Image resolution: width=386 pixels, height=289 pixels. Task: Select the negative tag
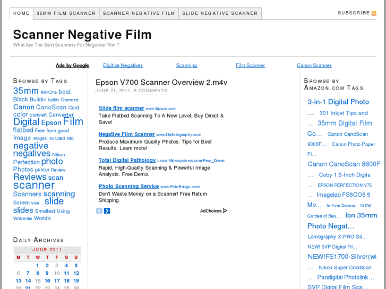pyautogui.click(x=31, y=146)
